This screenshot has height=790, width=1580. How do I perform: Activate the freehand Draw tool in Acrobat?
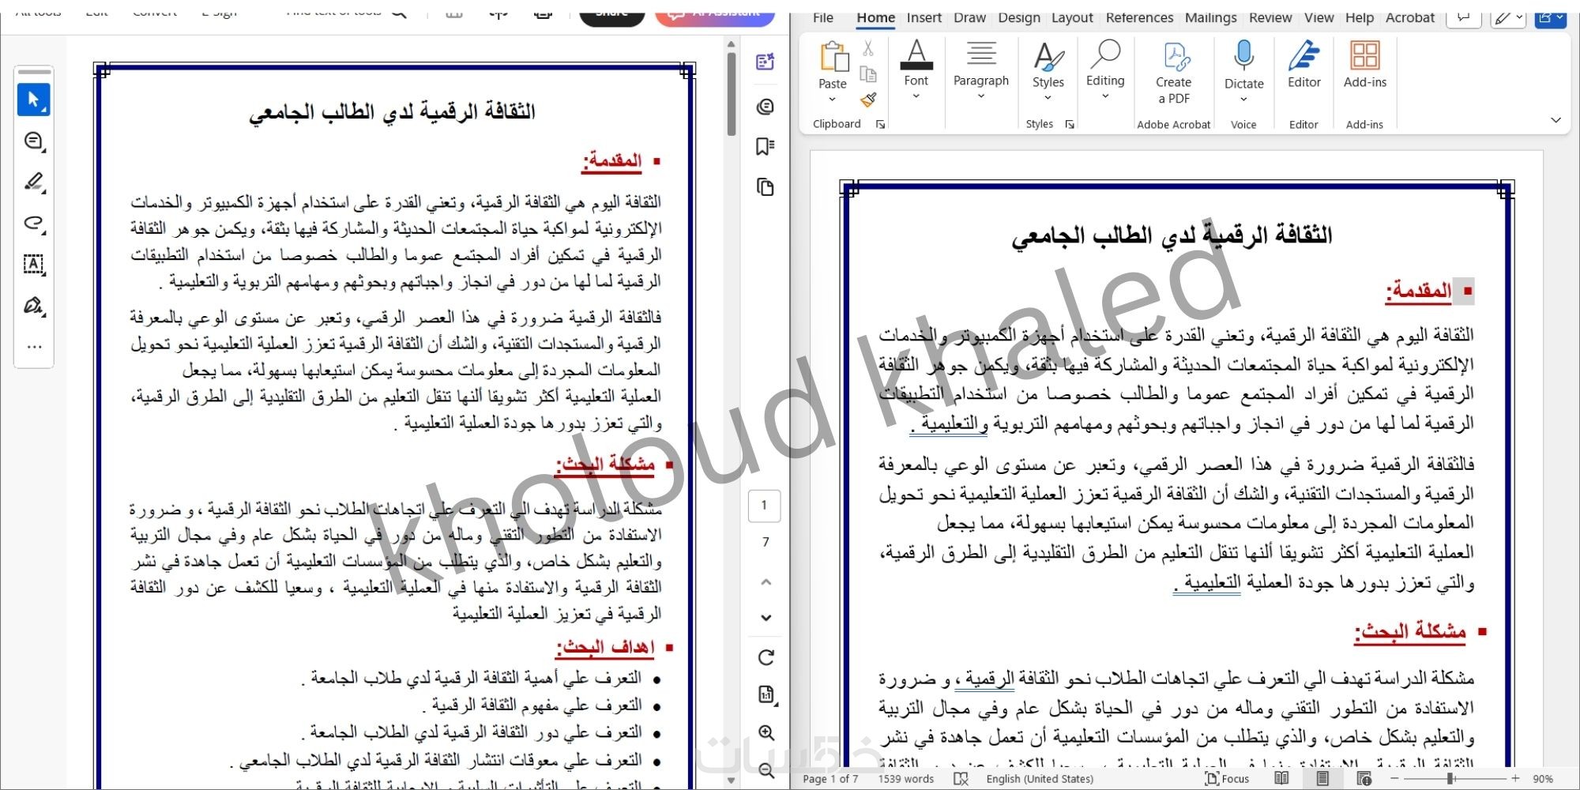point(33,223)
